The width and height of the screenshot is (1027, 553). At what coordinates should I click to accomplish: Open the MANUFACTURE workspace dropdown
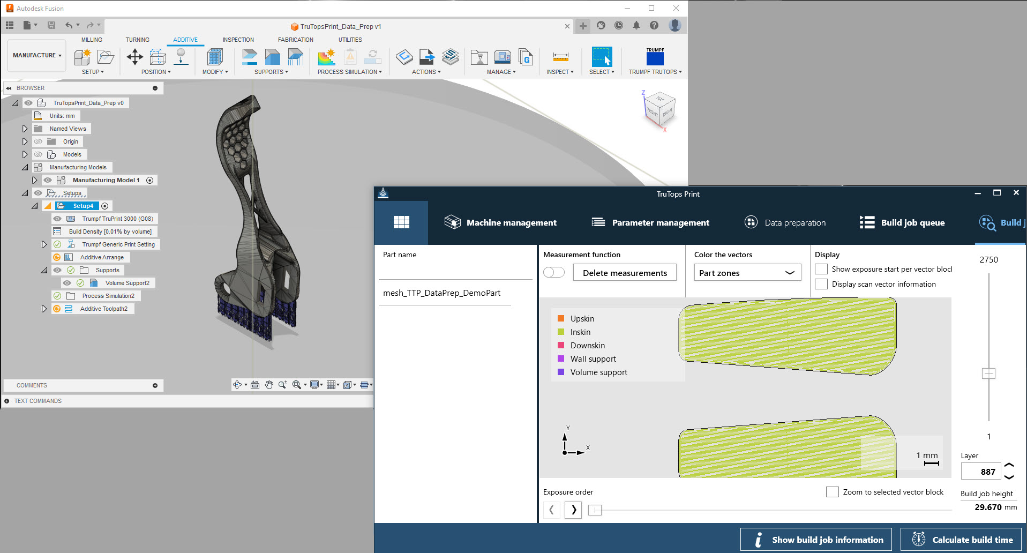37,55
